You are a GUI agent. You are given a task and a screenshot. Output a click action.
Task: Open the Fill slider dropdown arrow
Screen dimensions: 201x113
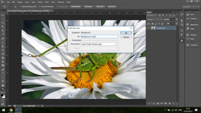(177, 24)
